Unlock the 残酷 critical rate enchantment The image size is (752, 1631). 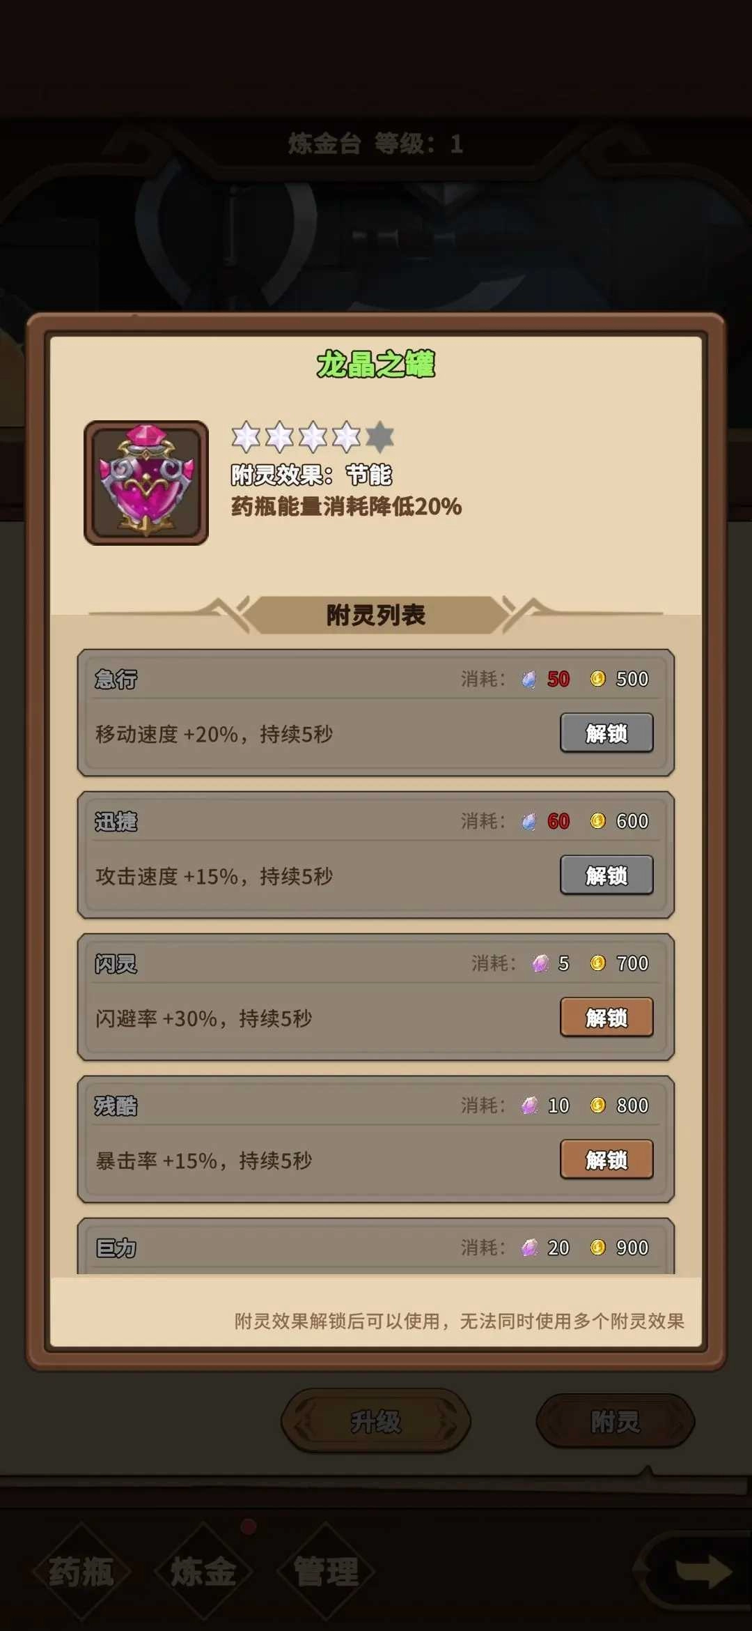click(x=606, y=1159)
